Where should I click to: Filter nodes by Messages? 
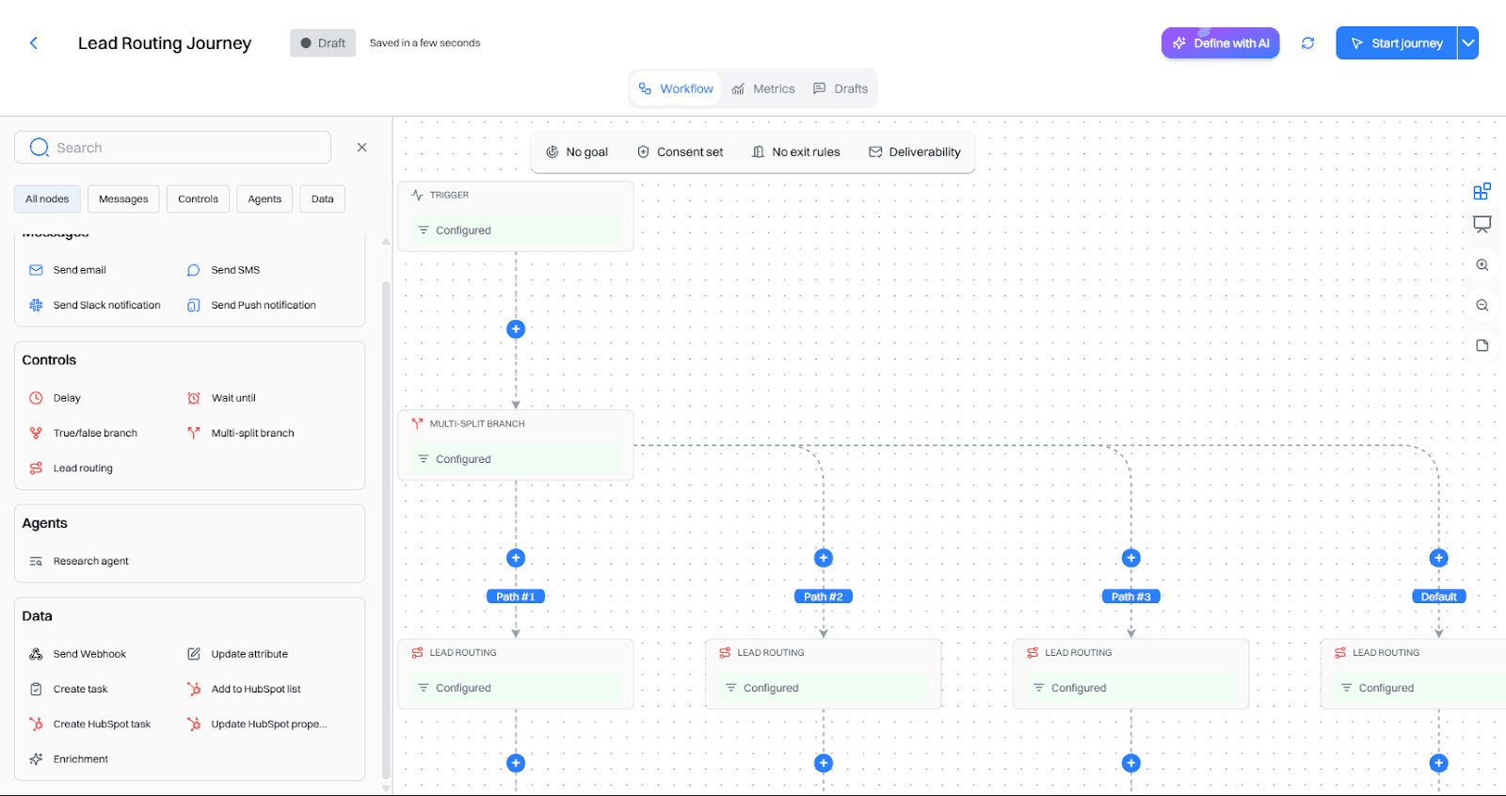(123, 199)
